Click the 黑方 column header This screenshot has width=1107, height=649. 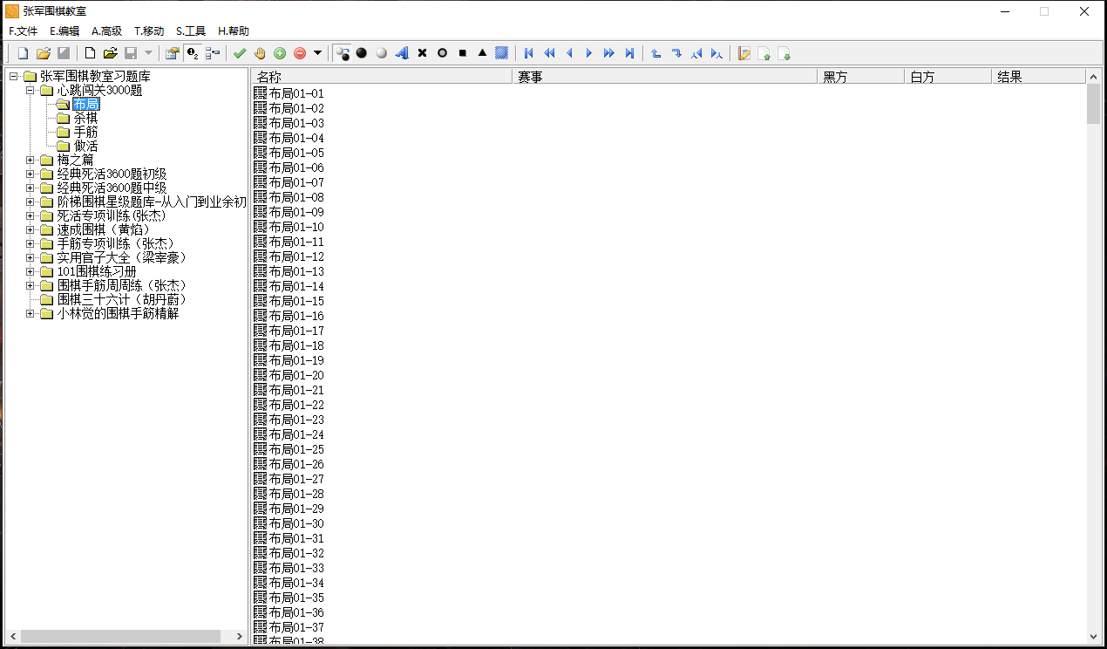[x=861, y=77]
